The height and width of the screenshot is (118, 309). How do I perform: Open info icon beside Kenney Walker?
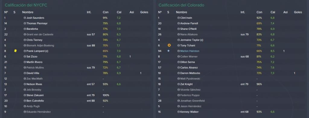pos(179,112)
